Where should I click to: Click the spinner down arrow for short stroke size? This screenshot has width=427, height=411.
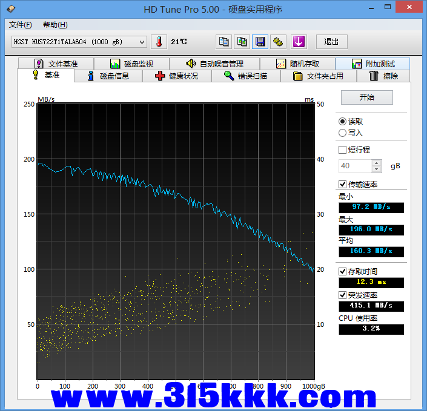376,169
